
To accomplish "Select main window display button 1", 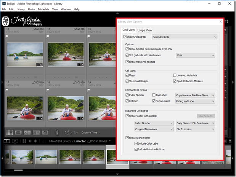I will coord(7,141).
